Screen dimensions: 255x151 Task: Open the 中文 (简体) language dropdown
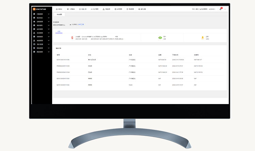195,9
